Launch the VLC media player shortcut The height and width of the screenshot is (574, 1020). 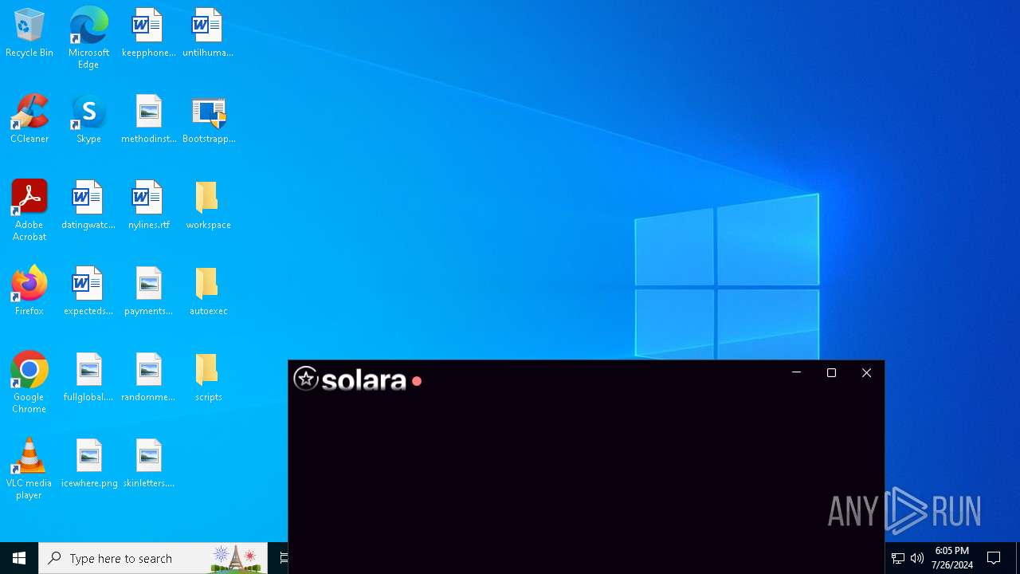point(29,469)
